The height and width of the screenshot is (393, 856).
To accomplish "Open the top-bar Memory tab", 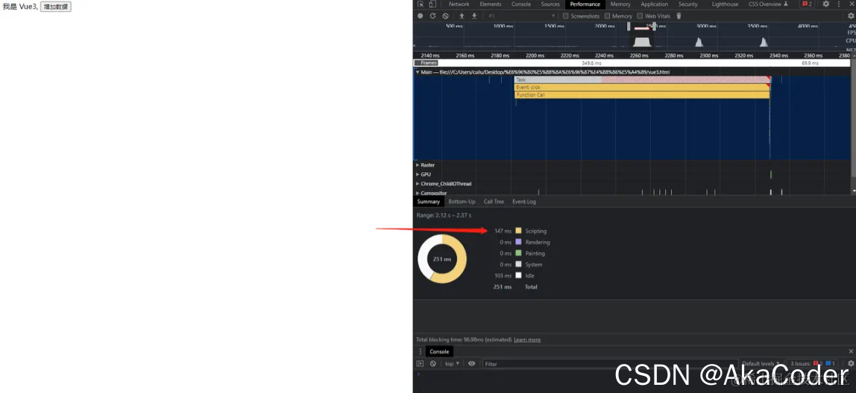I will pos(620,4).
